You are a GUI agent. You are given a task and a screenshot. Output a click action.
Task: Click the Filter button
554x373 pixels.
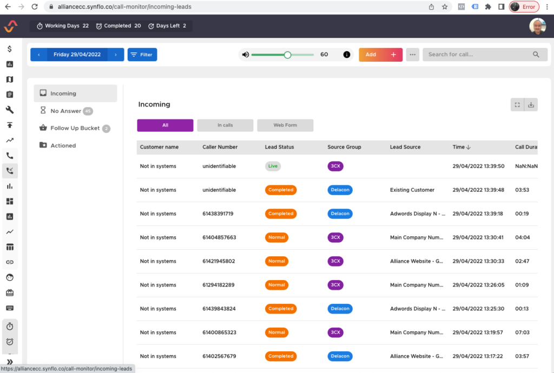[142, 55]
